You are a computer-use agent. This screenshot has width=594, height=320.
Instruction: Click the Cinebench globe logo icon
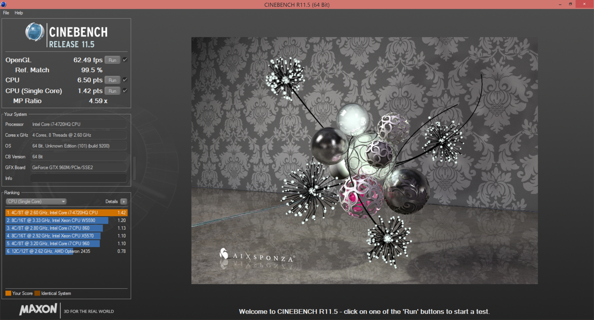(35, 32)
